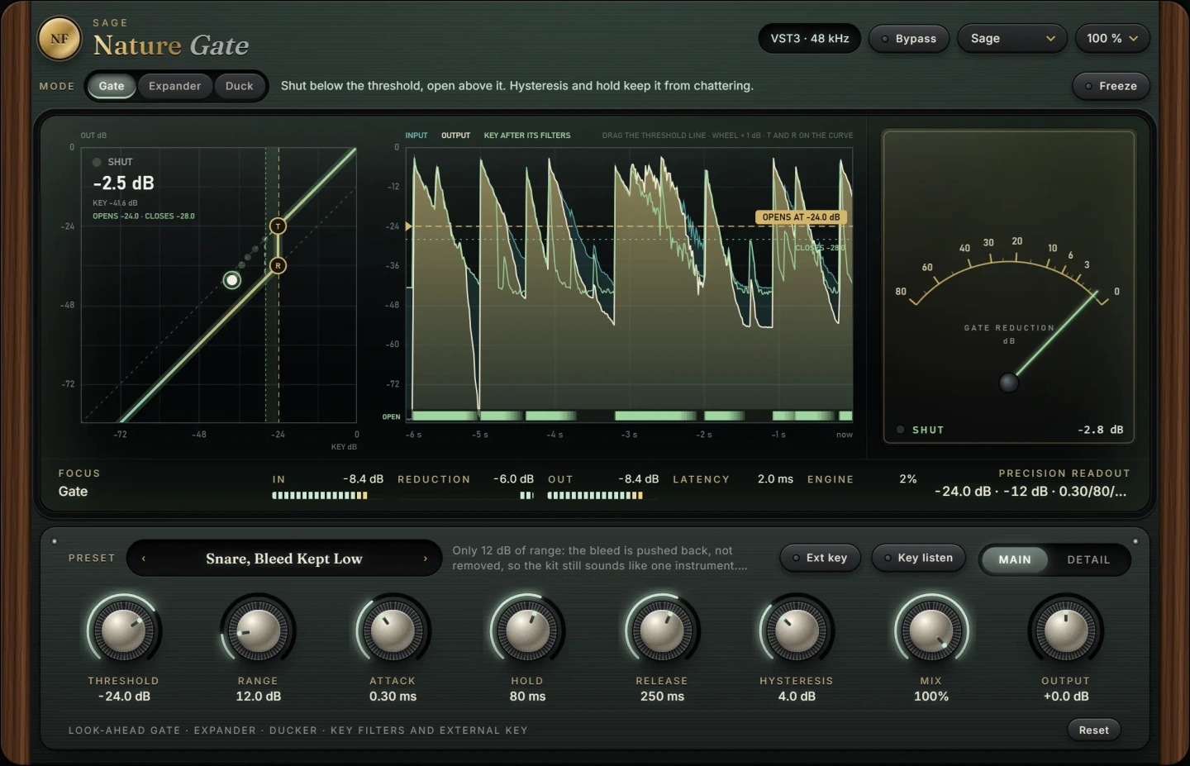Image resolution: width=1190 pixels, height=766 pixels.
Task: Click the Latency 2.0 ms value
Action: tap(775, 479)
